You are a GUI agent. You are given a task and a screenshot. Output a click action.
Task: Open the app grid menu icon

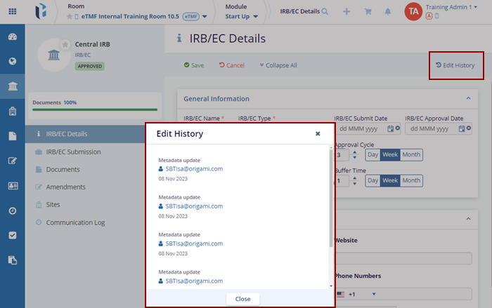[x=12, y=11]
